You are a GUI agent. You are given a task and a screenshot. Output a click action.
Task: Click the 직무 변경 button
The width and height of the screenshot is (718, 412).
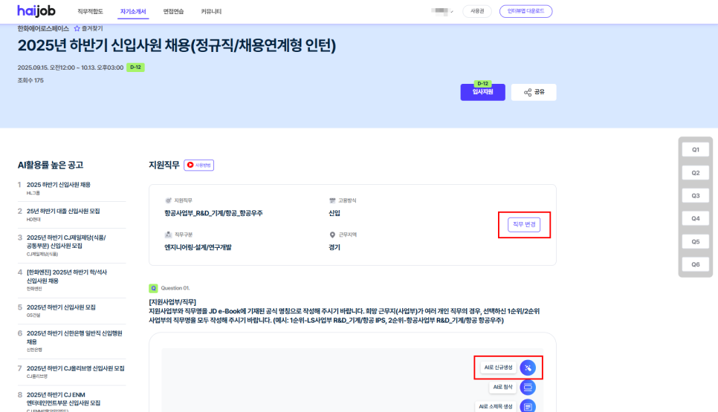(x=524, y=224)
